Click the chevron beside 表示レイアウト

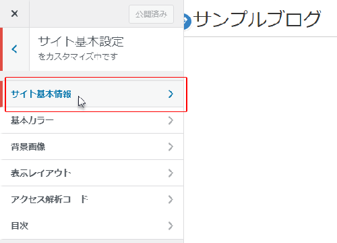tap(171, 173)
